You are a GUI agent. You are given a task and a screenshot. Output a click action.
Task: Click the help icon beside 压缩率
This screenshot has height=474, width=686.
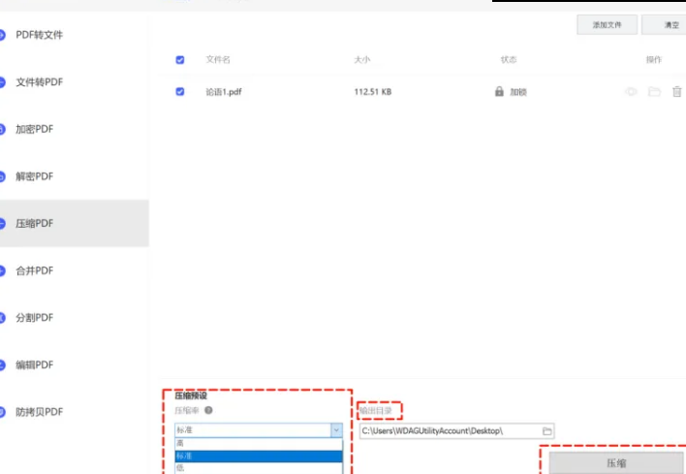pyautogui.click(x=208, y=411)
